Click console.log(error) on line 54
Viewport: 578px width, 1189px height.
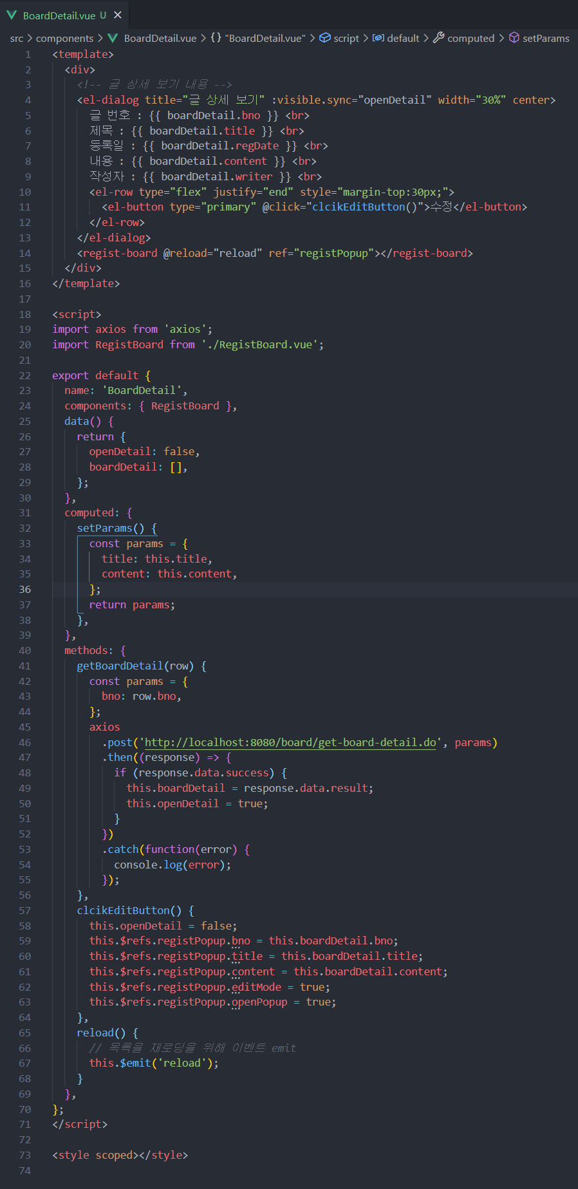point(169,865)
